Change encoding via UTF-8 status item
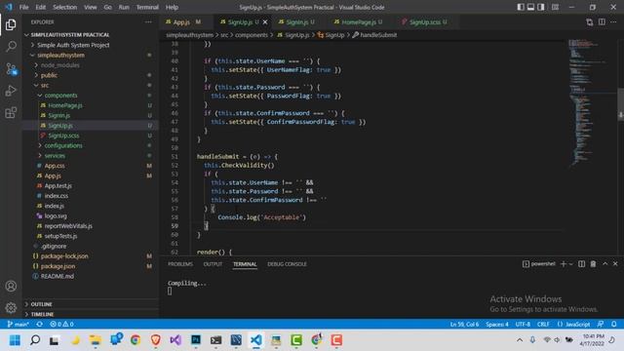This screenshot has height=351, width=624. [x=523, y=324]
